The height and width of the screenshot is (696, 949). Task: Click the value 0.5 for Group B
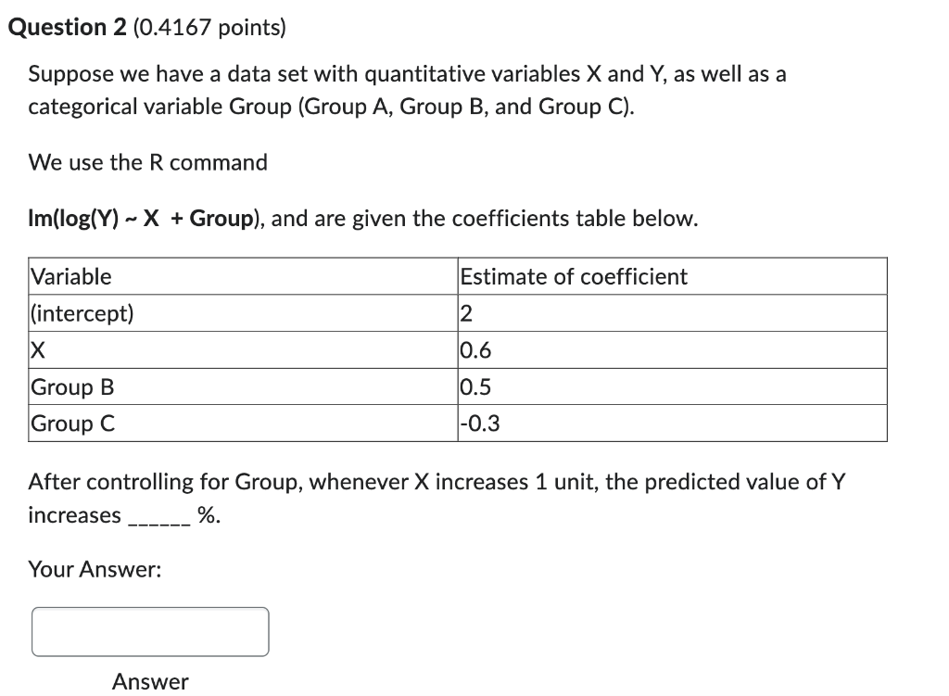[472, 387]
